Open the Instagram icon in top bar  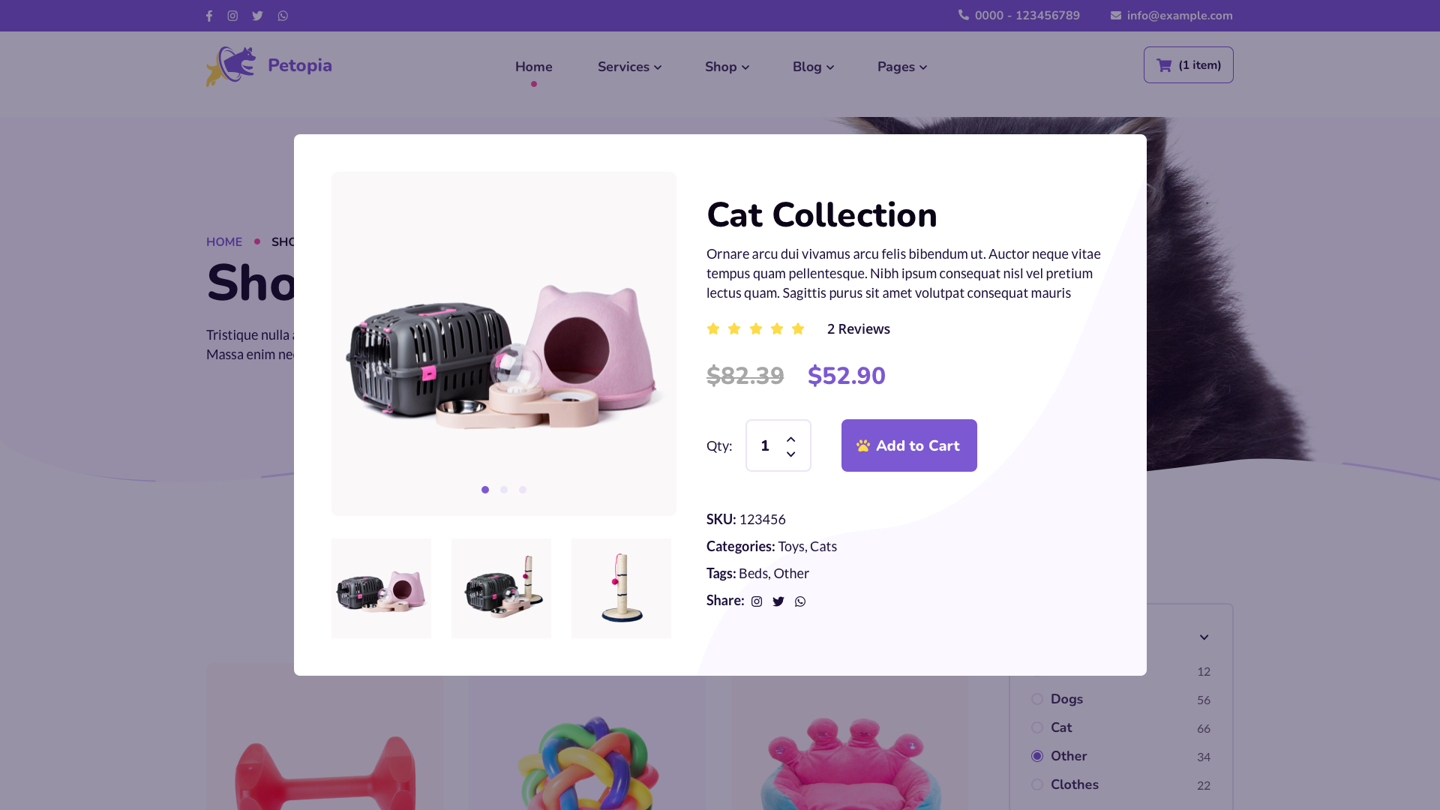232,16
